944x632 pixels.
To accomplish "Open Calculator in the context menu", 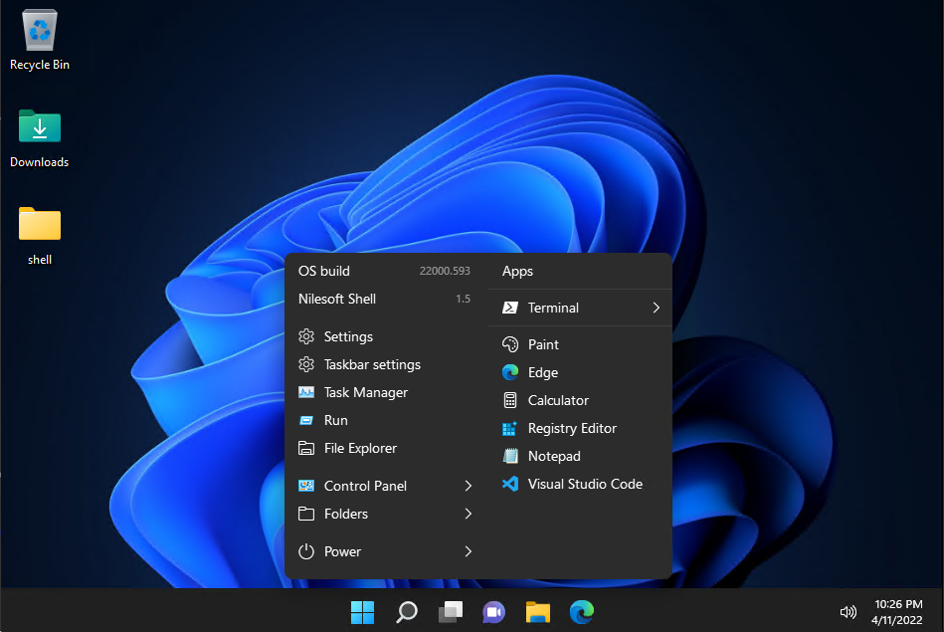I will pyautogui.click(x=558, y=400).
